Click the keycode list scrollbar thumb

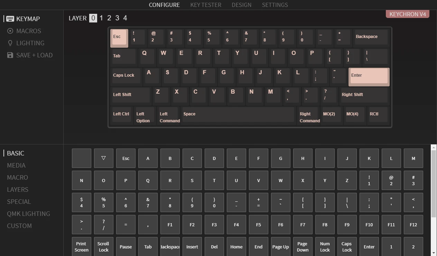434,183
